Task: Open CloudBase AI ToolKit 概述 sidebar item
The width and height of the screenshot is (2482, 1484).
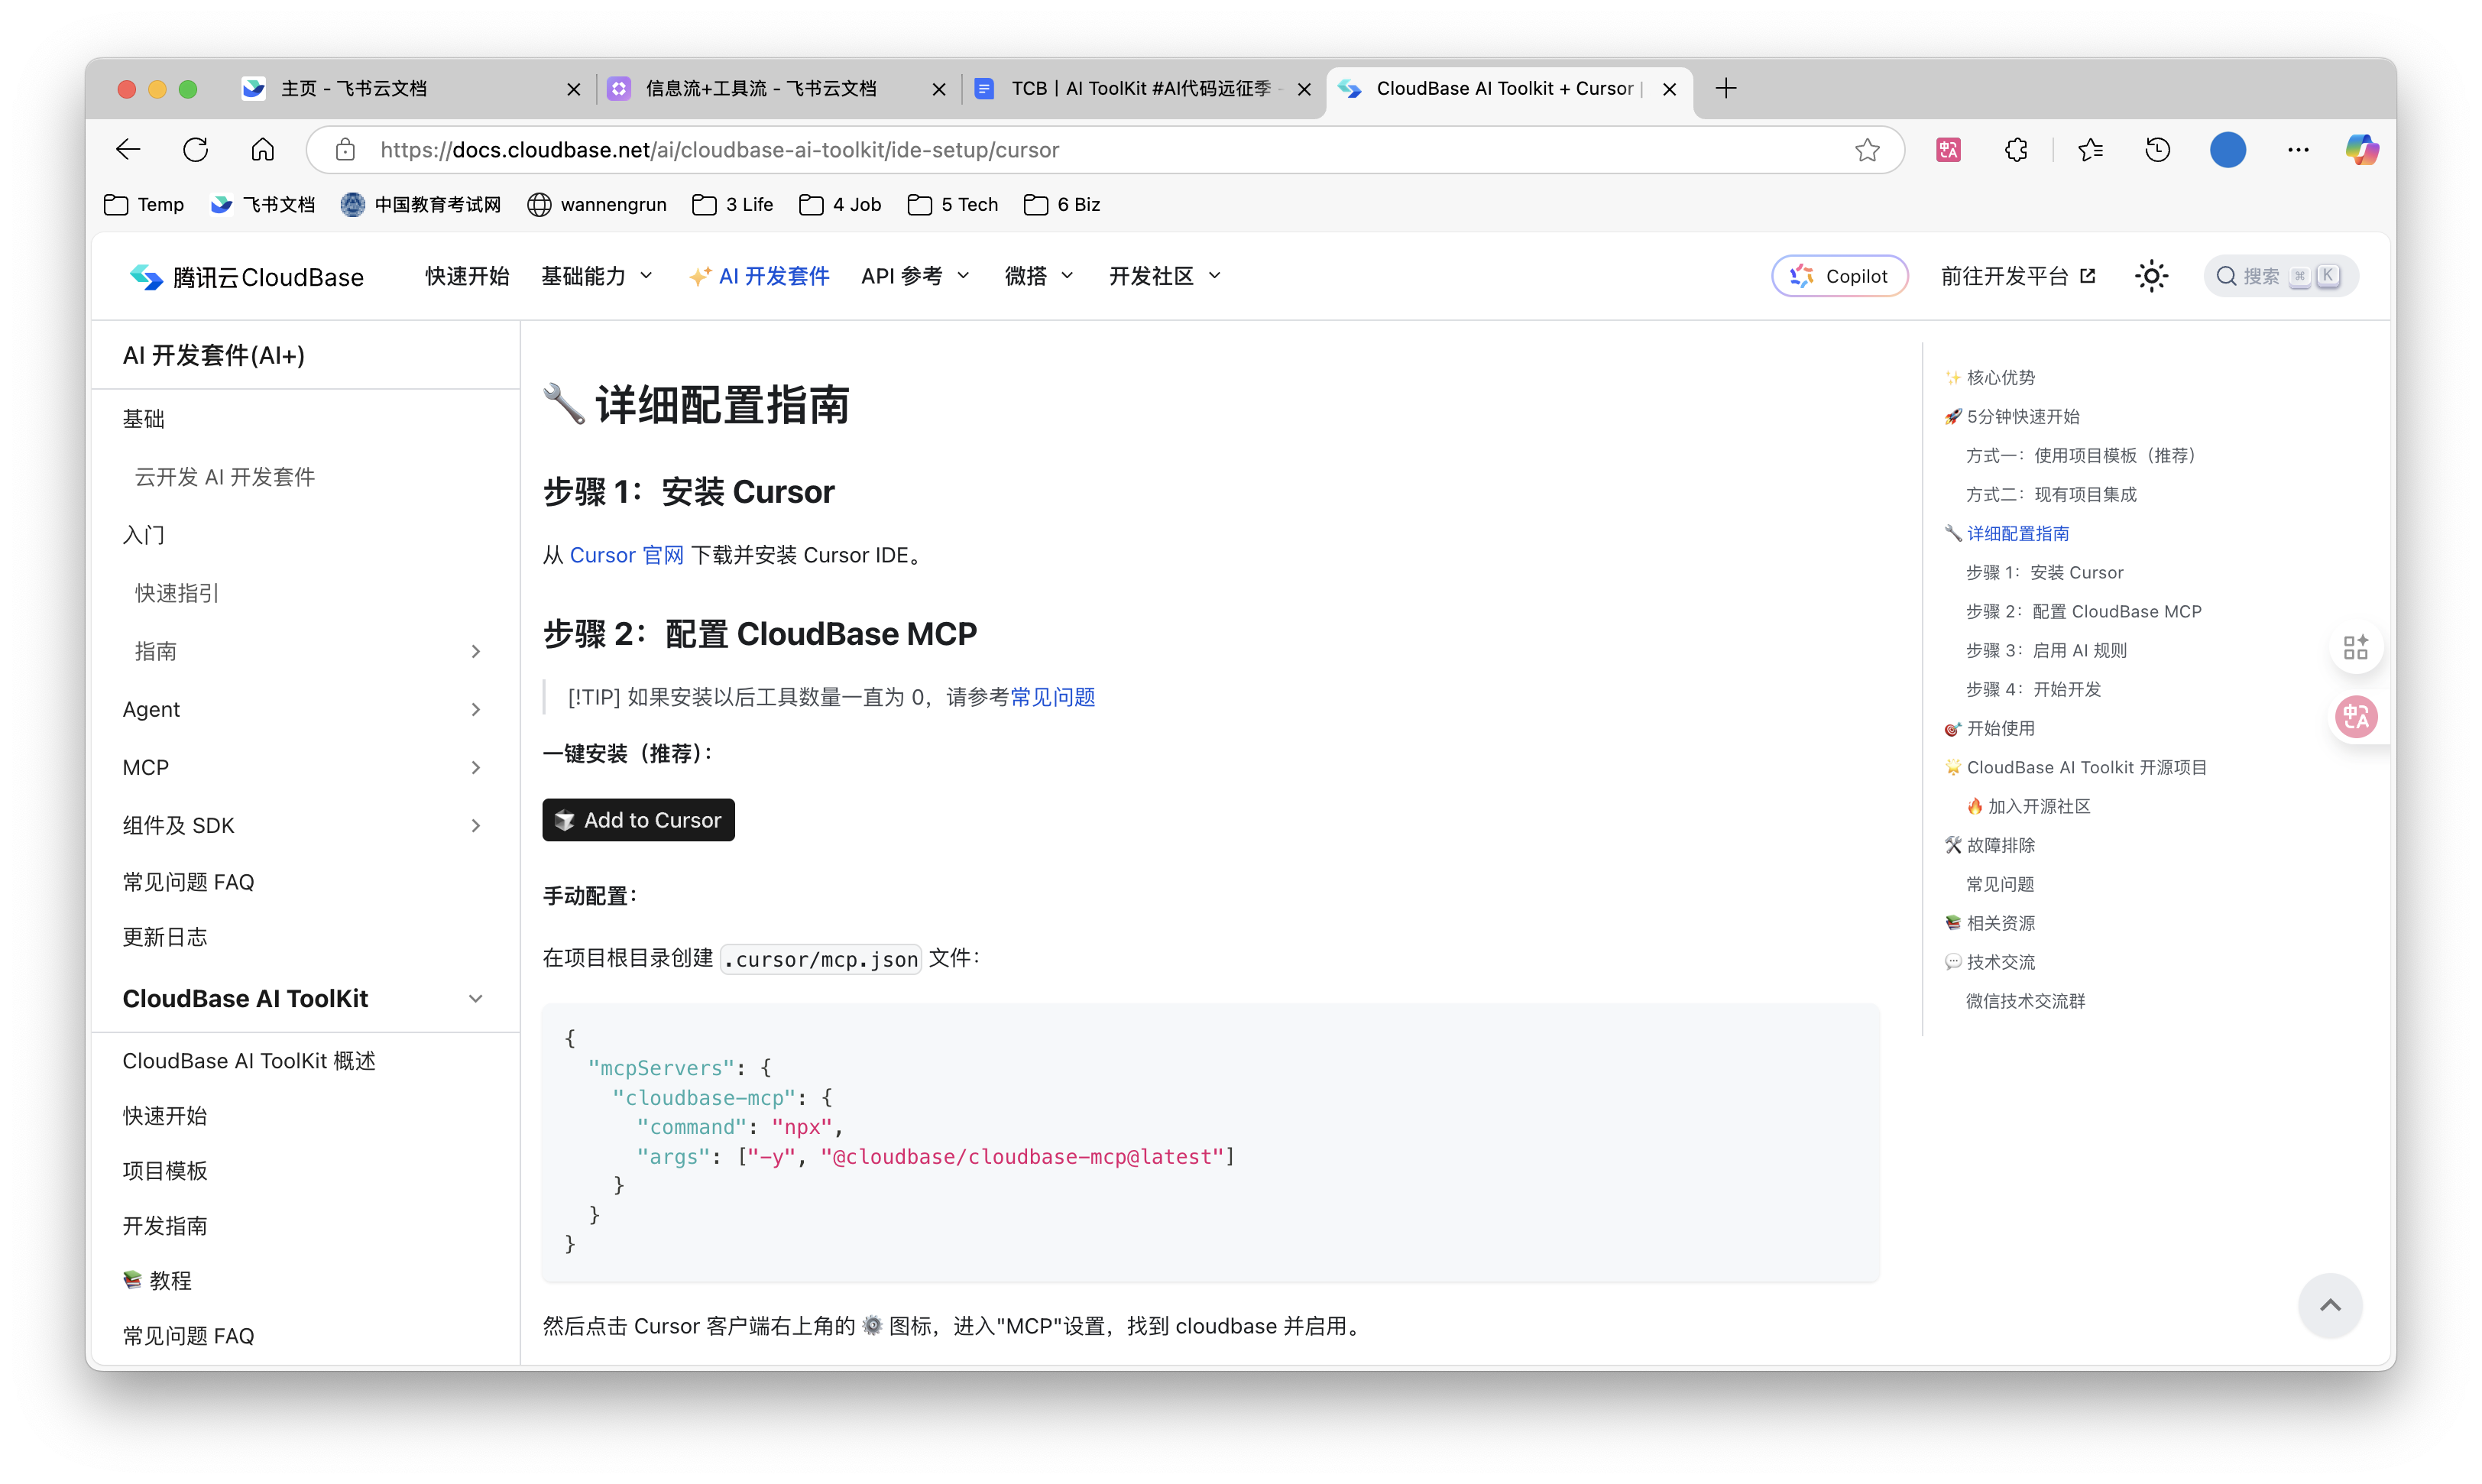Action: pos(249,1061)
